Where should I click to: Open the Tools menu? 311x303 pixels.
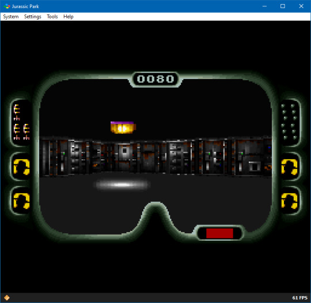(52, 17)
